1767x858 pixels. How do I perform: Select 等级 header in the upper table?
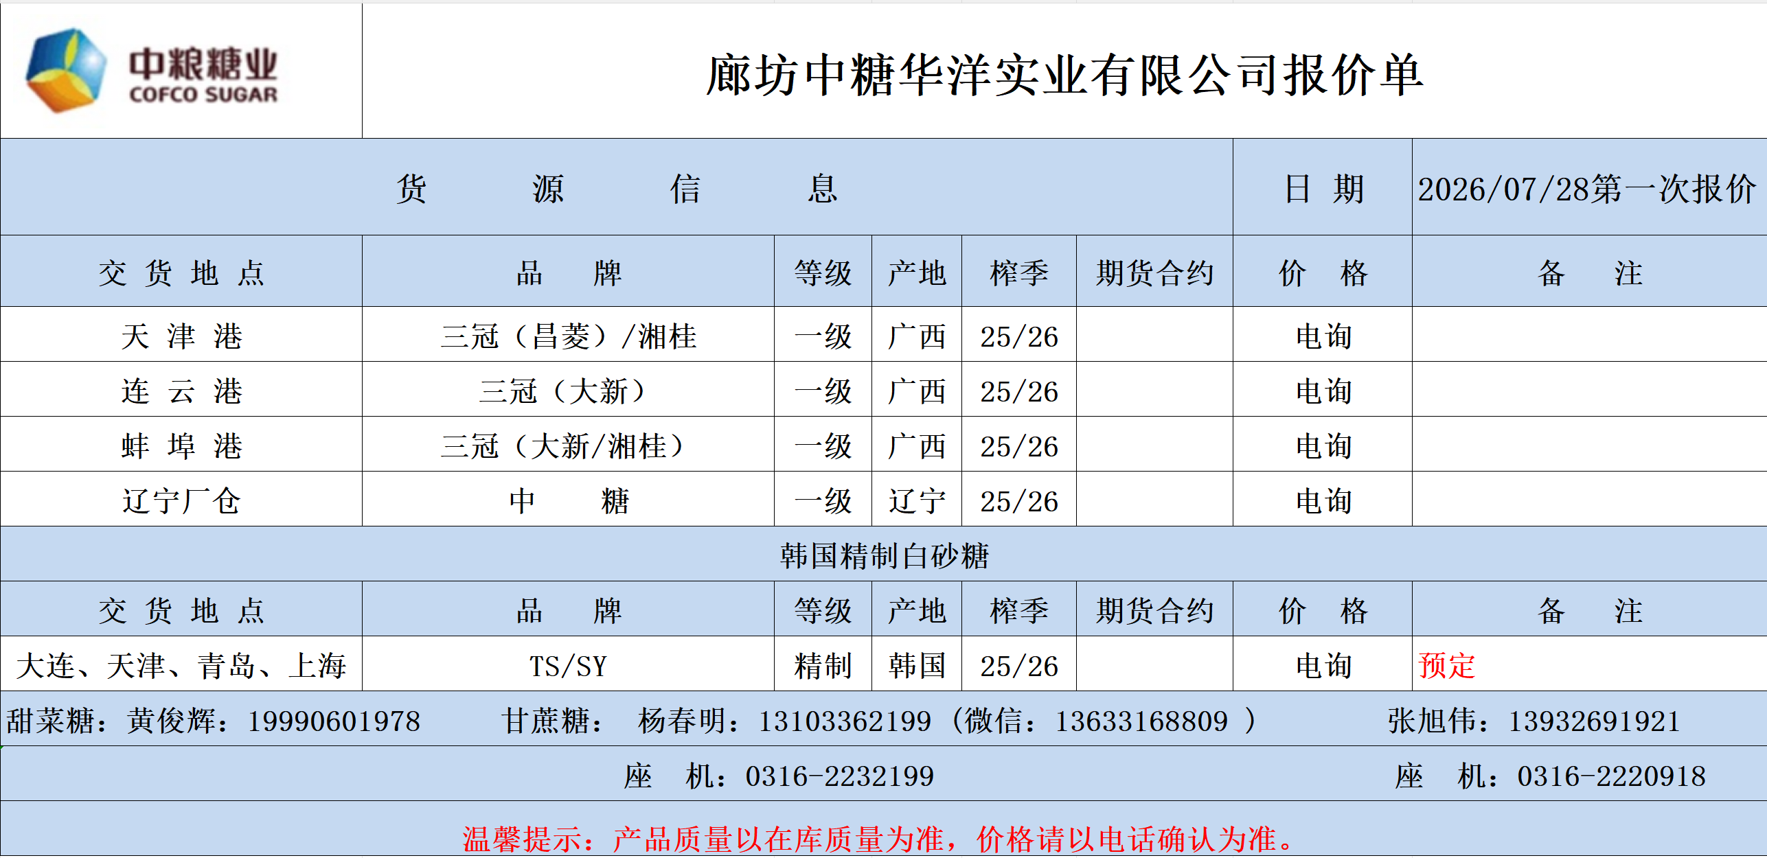[823, 272]
